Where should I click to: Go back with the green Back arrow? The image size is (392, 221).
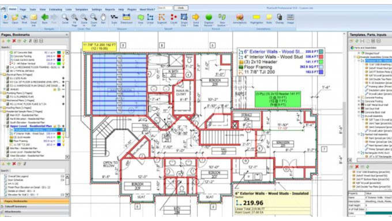tap(45, 17)
